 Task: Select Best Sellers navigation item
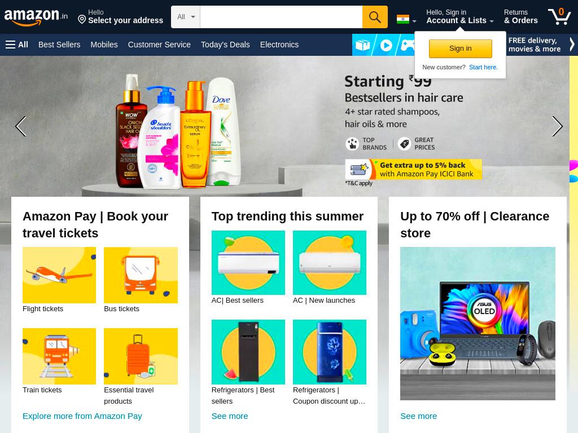59,45
